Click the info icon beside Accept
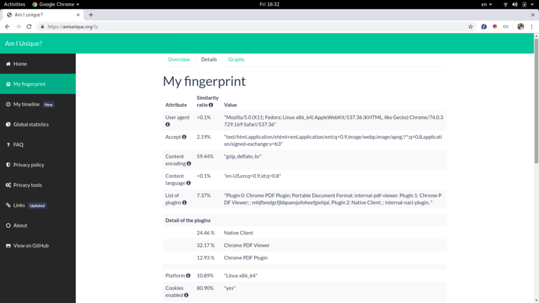539x303 pixels. 184,137
